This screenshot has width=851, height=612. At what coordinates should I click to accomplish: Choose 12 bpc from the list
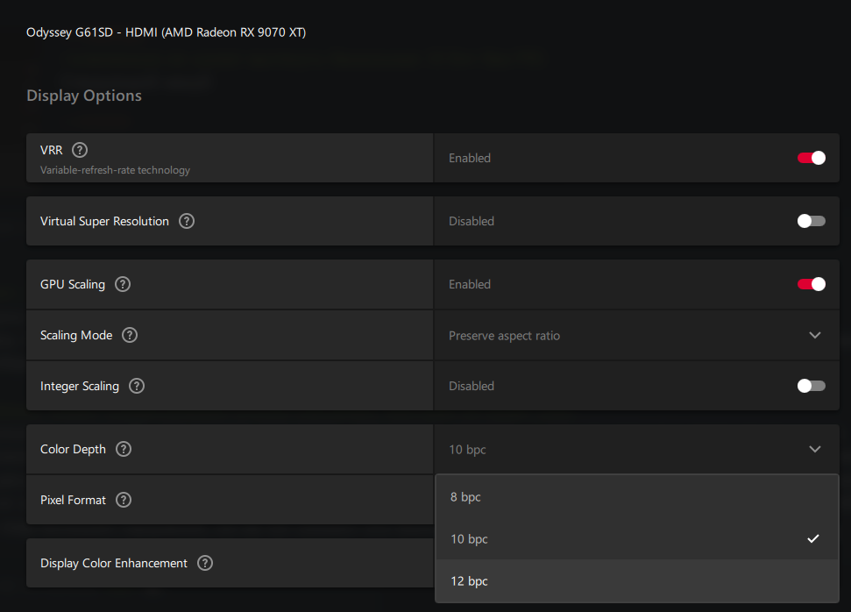click(636, 581)
